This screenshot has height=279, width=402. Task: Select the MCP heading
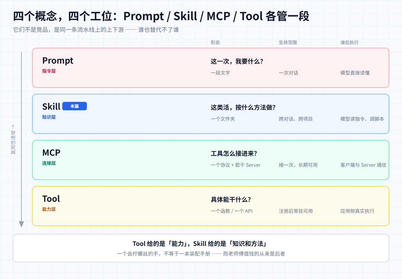(51, 153)
